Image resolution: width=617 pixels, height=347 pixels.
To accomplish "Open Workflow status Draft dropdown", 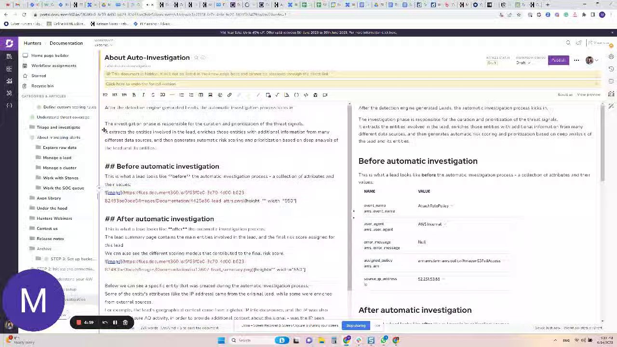I will click(x=523, y=63).
